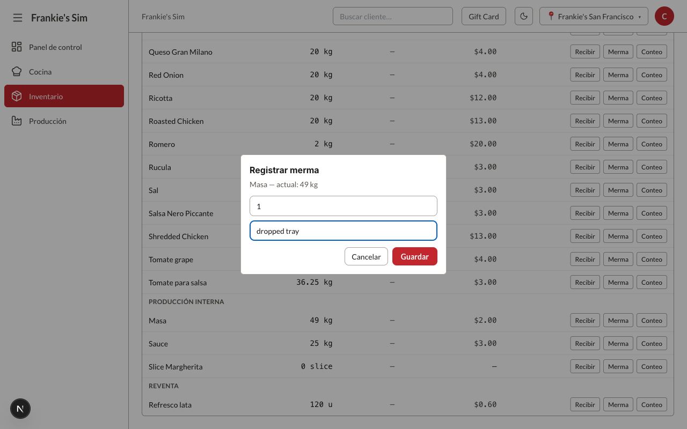The image size is (687, 429).
Task: Click the 120 u quantity value
Action: (321, 404)
